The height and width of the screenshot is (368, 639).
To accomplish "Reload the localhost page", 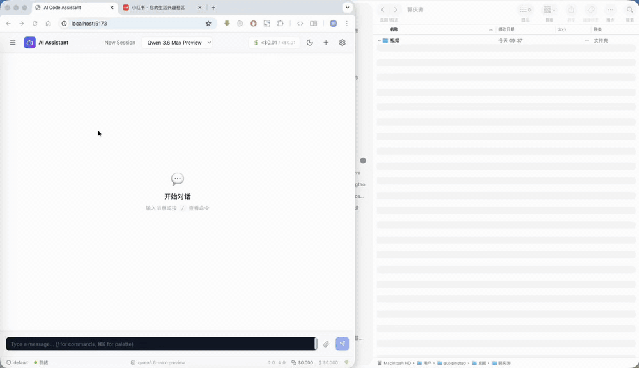I will pyautogui.click(x=35, y=24).
